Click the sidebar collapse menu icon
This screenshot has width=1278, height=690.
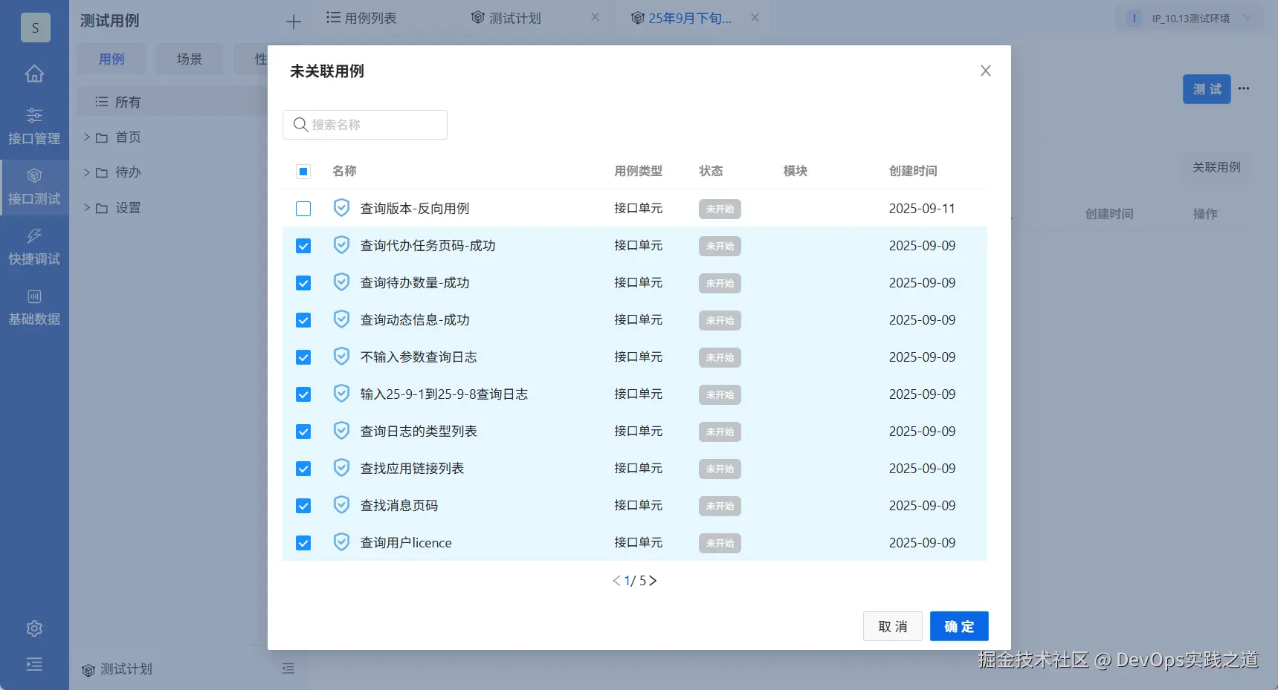[x=34, y=664]
